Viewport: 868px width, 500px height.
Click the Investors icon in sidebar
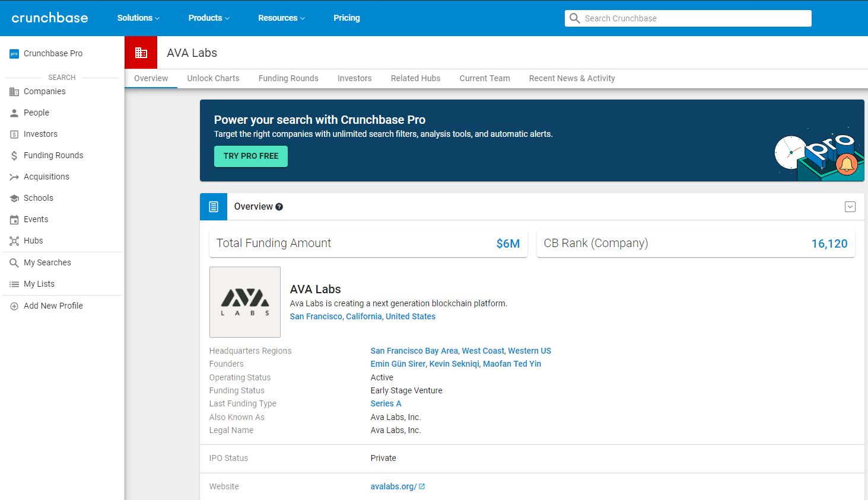[14, 134]
